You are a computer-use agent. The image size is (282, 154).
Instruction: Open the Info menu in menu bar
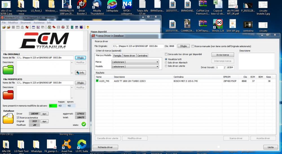pyautogui.click(x=49, y=23)
